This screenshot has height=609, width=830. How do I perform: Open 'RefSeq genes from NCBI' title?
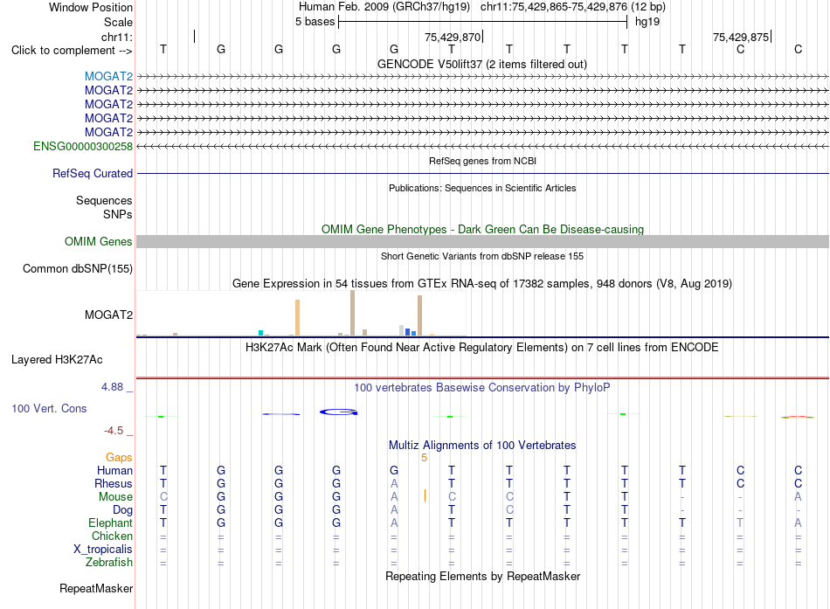483,161
